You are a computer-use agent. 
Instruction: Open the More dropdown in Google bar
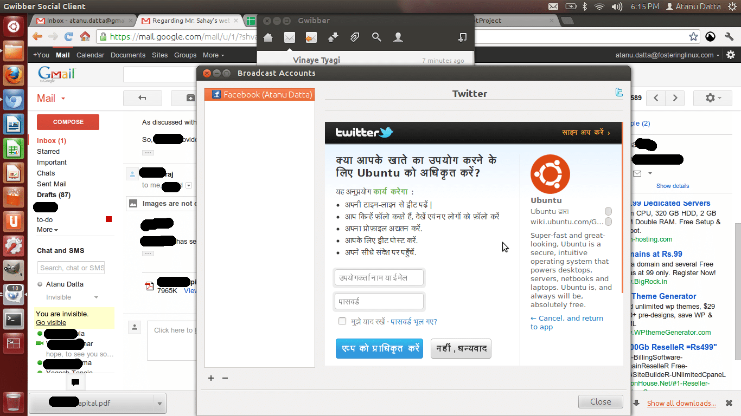(213, 55)
